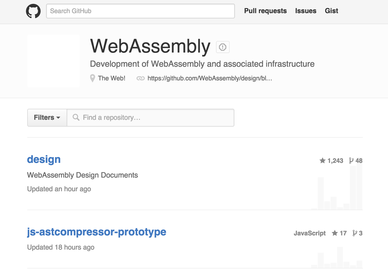Click the Filters caret arrow
Image resolution: width=388 pixels, height=279 pixels.
pos(58,118)
